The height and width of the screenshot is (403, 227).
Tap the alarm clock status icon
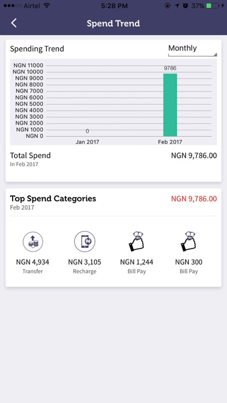coord(185,6)
